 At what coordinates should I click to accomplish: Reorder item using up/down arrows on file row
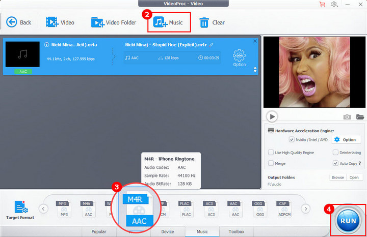255,70
